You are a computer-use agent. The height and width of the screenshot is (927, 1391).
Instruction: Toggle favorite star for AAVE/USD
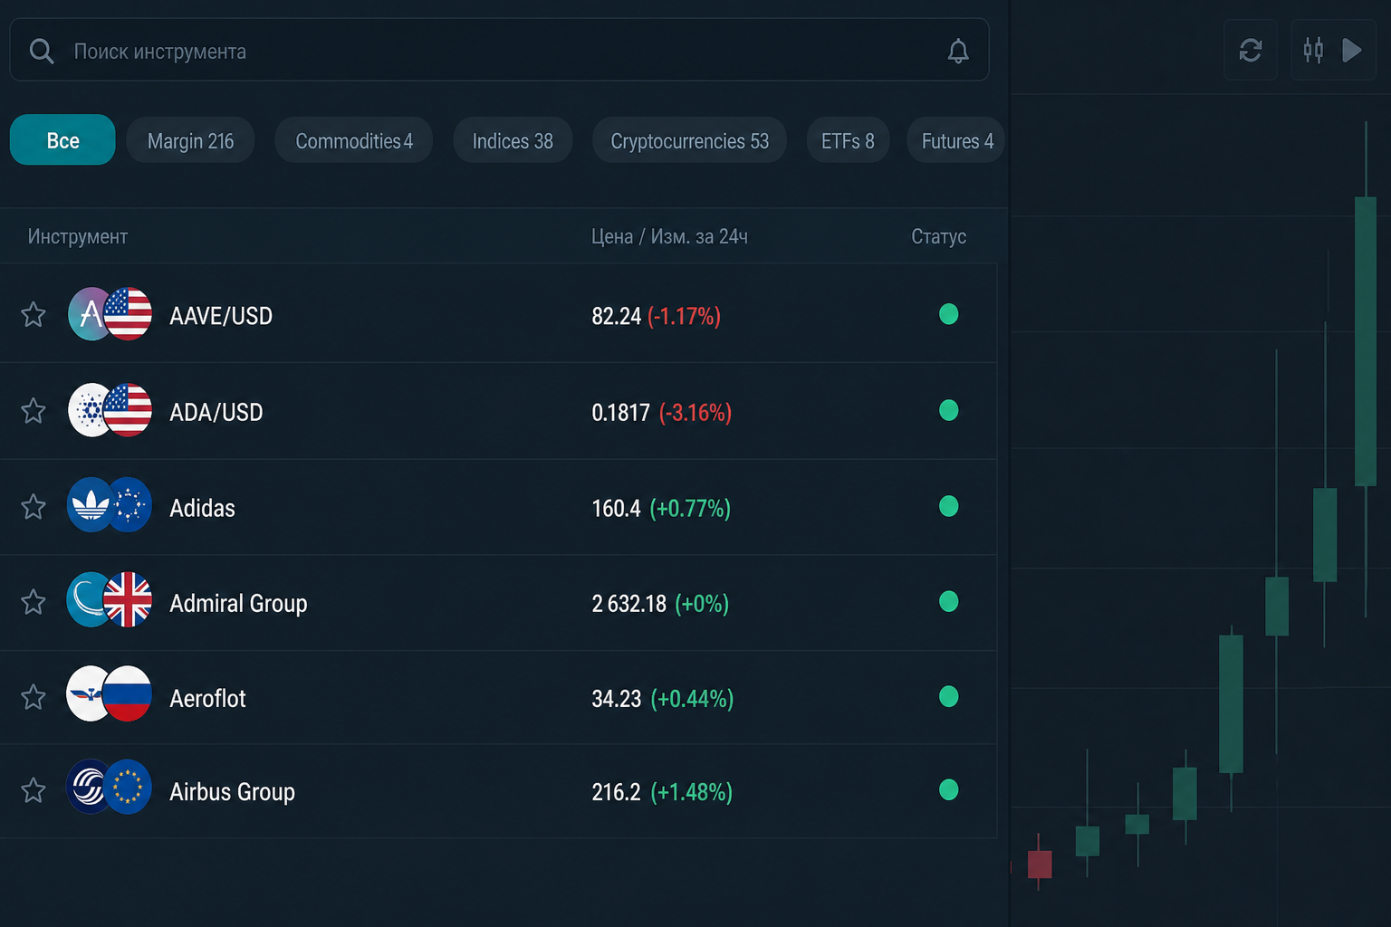point(34,314)
